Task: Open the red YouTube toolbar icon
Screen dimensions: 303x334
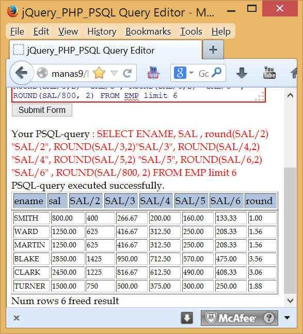Action: coord(153,73)
